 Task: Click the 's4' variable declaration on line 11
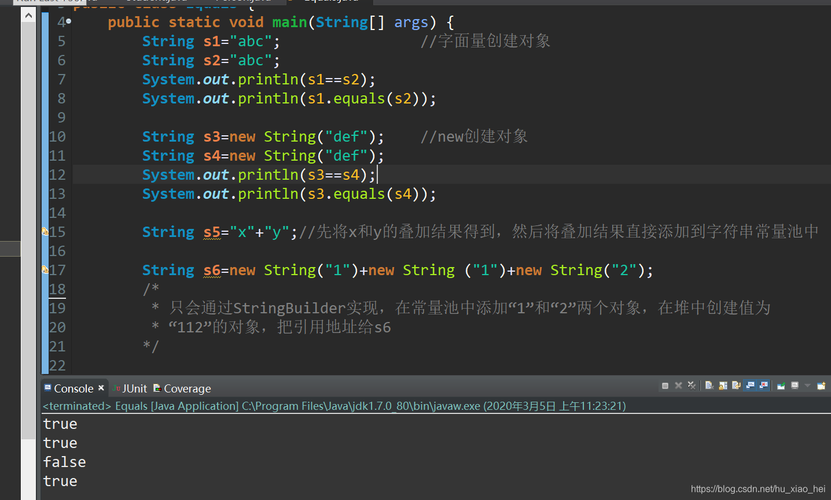point(212,155)
